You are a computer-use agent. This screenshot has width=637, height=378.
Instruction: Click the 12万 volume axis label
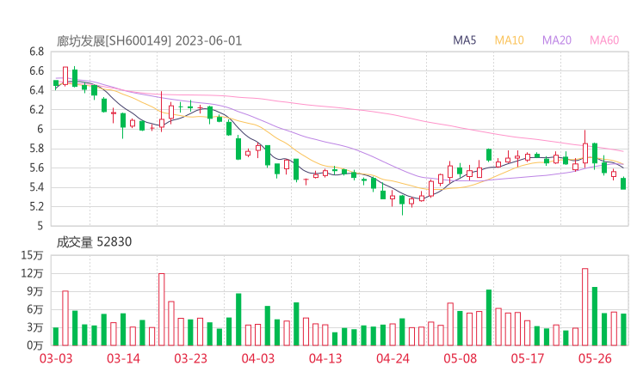click(32, 273)
